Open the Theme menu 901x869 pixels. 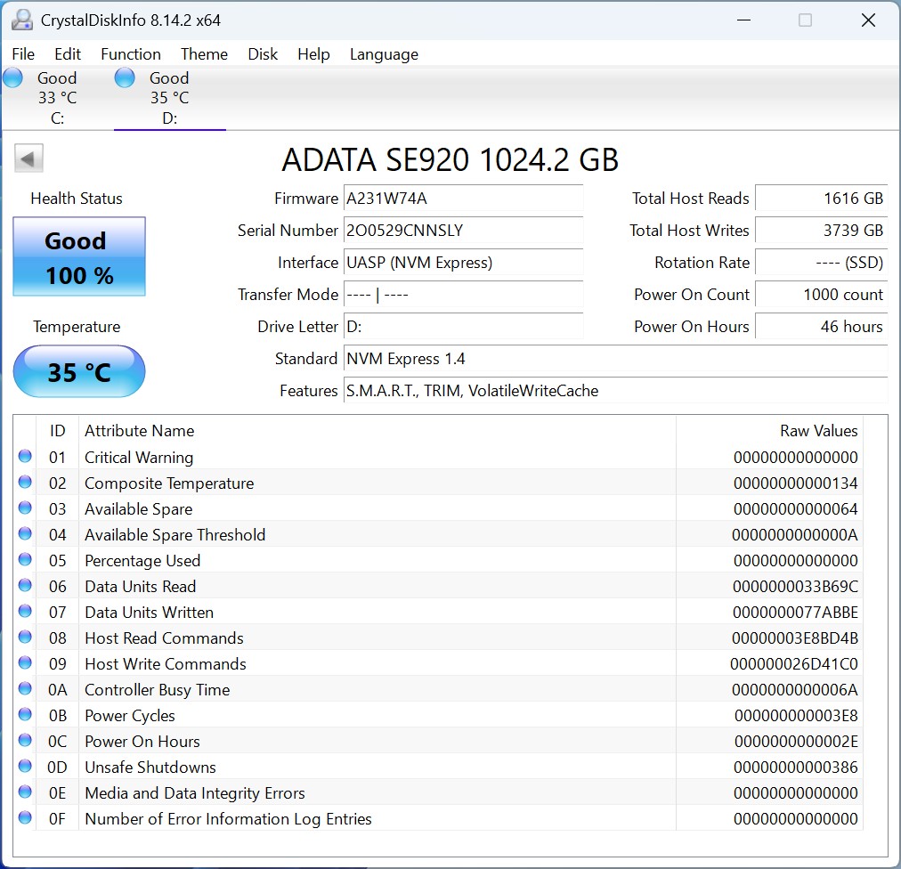coord(204,54)
